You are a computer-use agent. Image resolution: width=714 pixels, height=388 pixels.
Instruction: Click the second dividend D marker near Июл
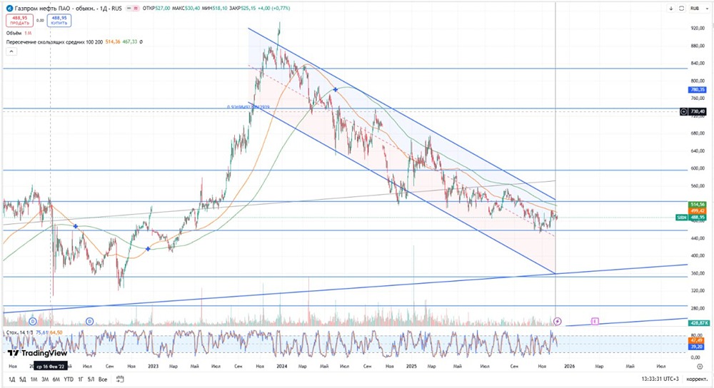(90, 322)
